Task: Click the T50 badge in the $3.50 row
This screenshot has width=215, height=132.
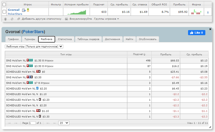Action: [29, 66]
